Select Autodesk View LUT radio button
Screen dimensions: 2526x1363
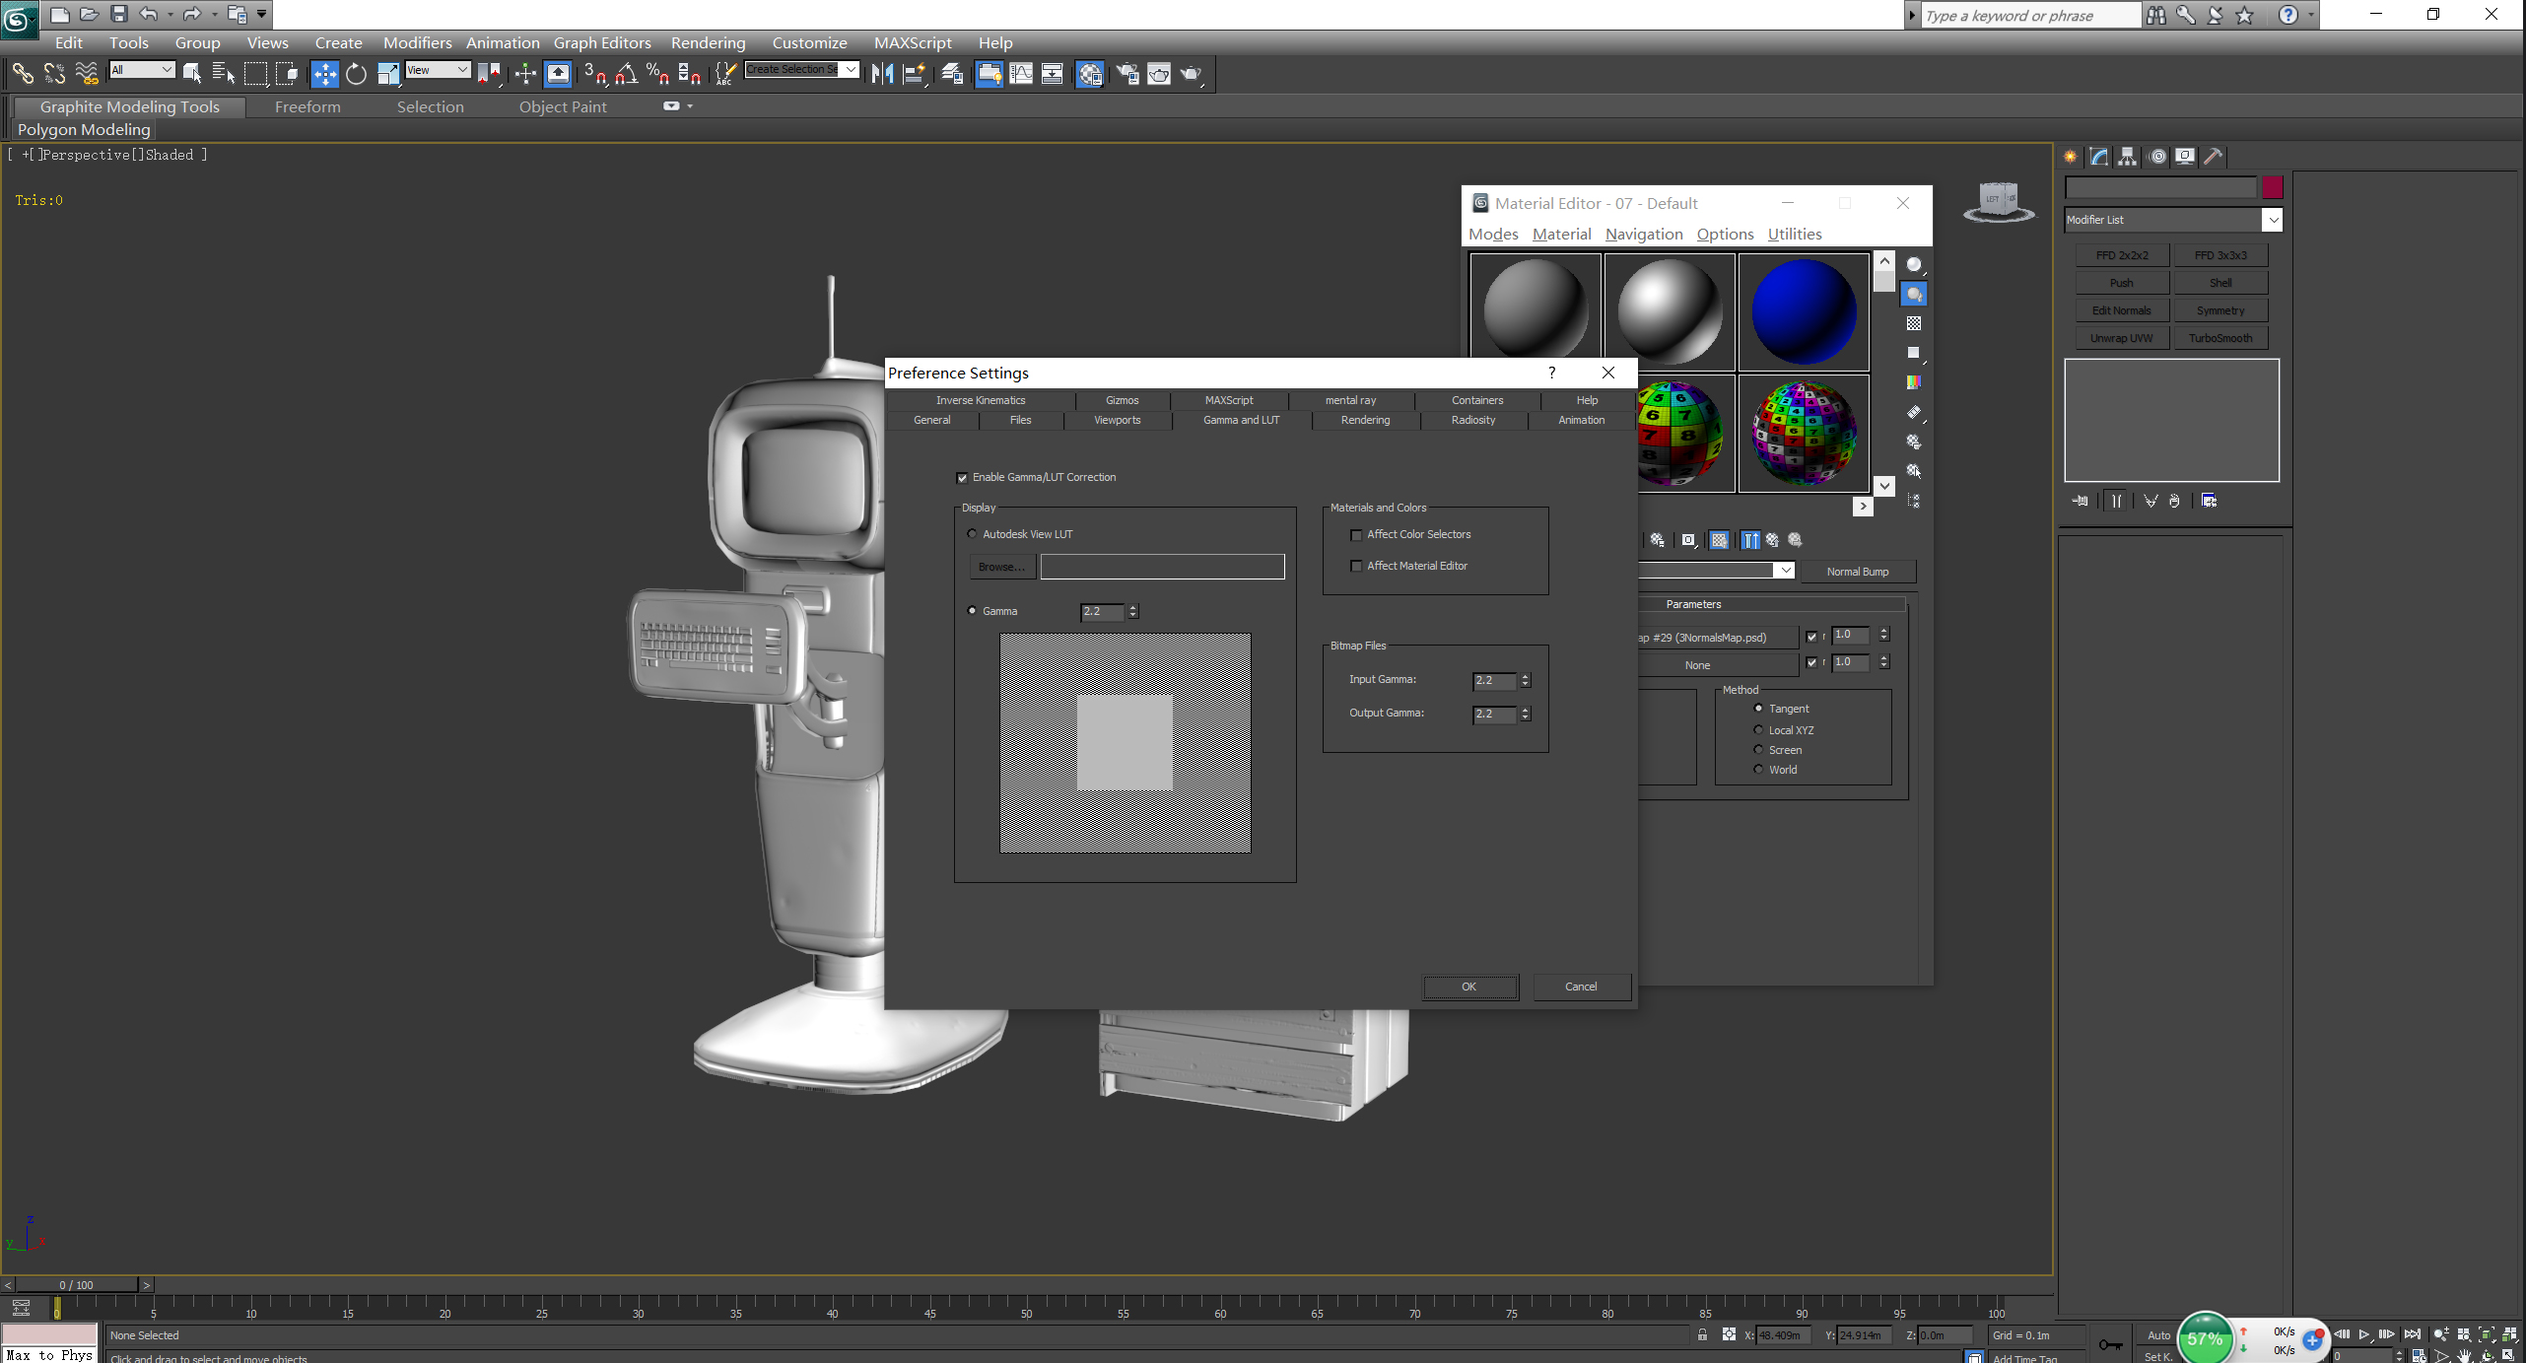[973, 534]
